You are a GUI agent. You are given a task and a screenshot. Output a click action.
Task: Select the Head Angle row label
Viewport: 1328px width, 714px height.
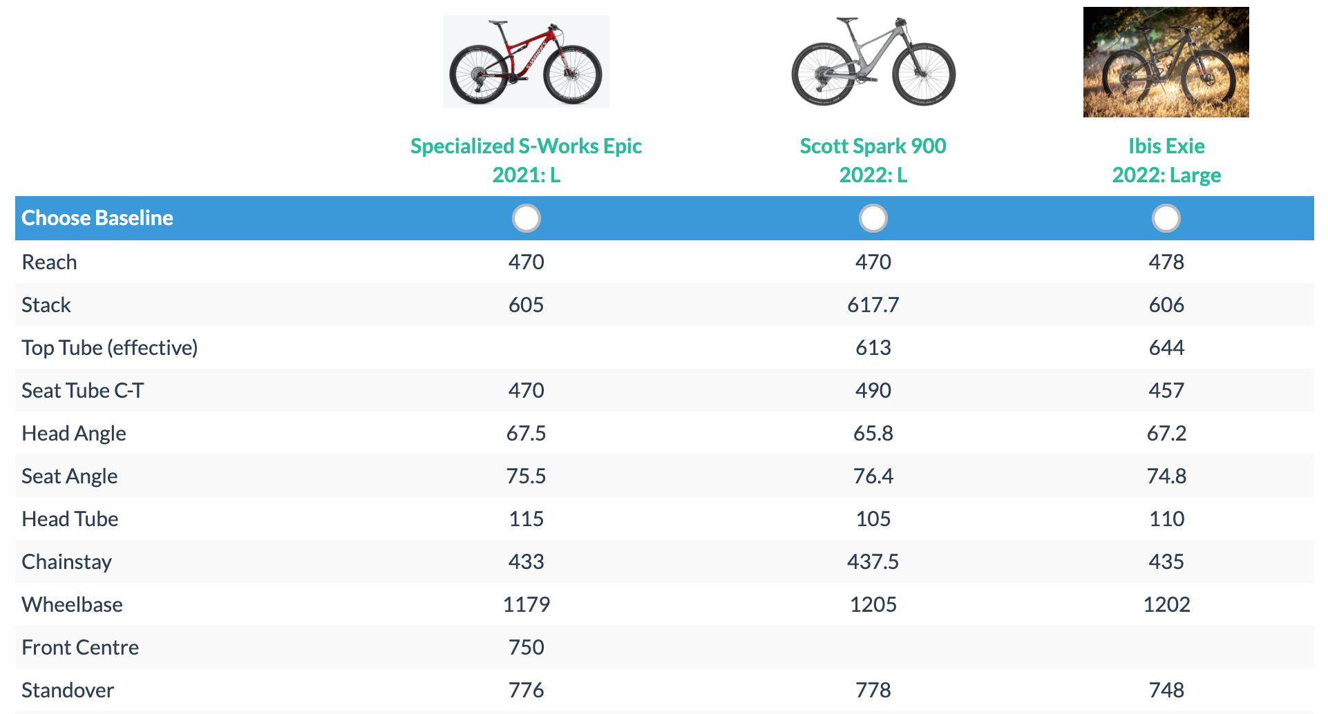[74, 434]
